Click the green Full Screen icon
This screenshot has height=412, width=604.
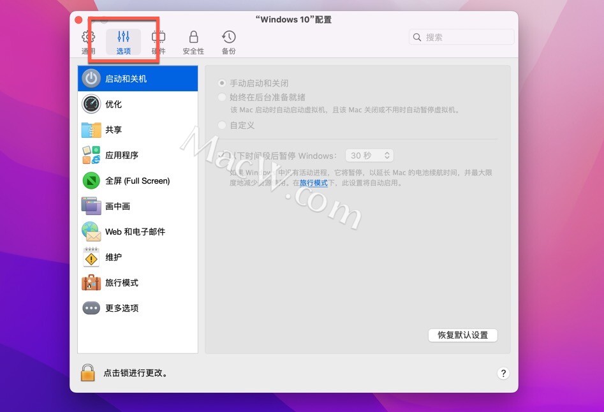[91, 180]
